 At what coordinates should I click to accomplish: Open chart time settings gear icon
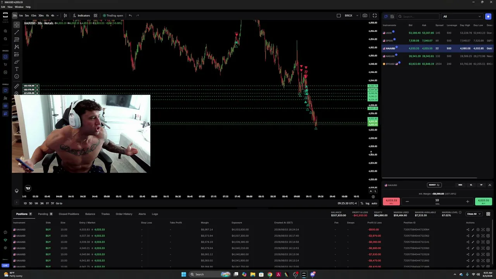373,196
